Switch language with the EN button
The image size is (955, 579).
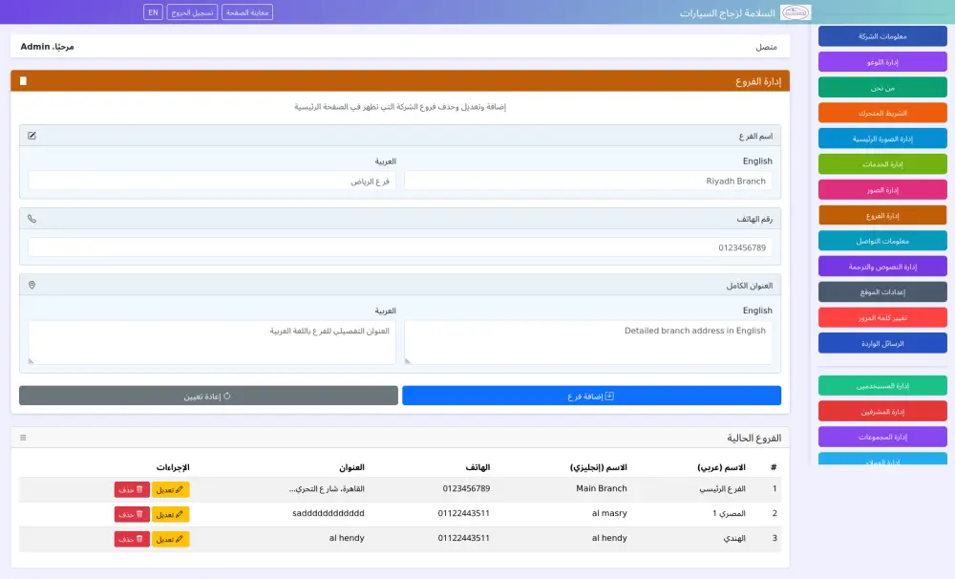click(153, 12)
